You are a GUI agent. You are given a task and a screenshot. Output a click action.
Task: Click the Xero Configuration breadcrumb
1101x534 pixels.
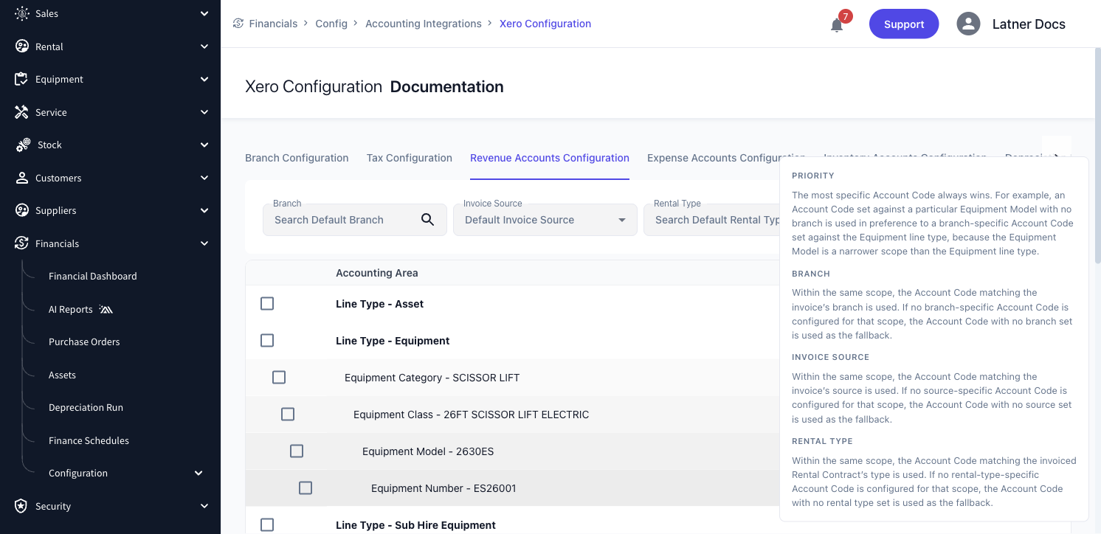tap(545, 24)
